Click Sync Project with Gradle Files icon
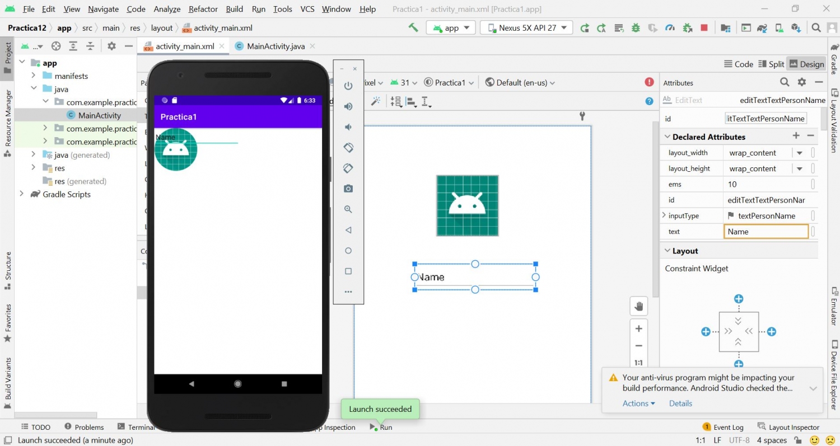 point(762,27)
